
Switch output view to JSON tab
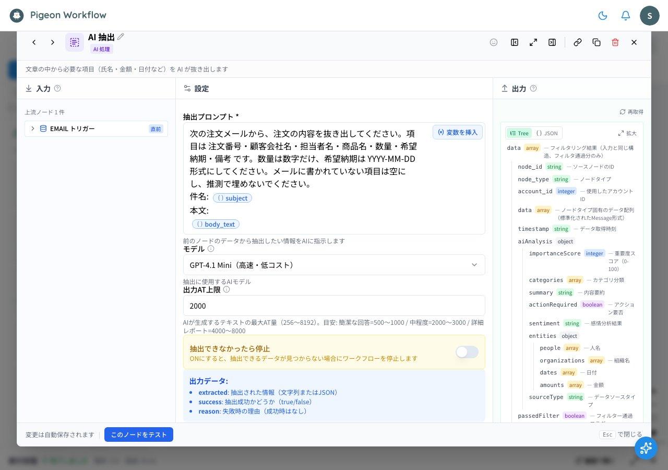[x=547, y=133]
